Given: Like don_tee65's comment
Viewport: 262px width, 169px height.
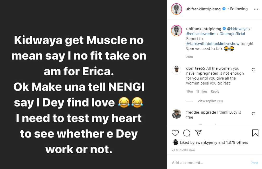Looking at the screenshot, I should click(x=253, y=70).
